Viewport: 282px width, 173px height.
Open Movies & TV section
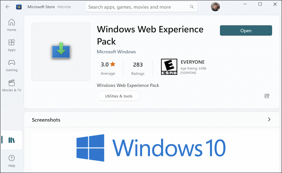(12, 86)
